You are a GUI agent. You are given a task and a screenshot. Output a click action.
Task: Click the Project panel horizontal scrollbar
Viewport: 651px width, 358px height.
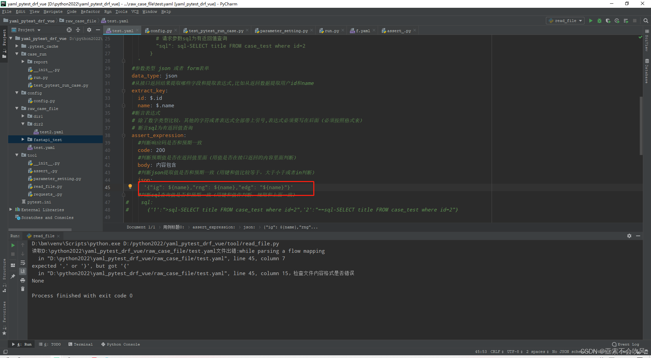(40, 229)
